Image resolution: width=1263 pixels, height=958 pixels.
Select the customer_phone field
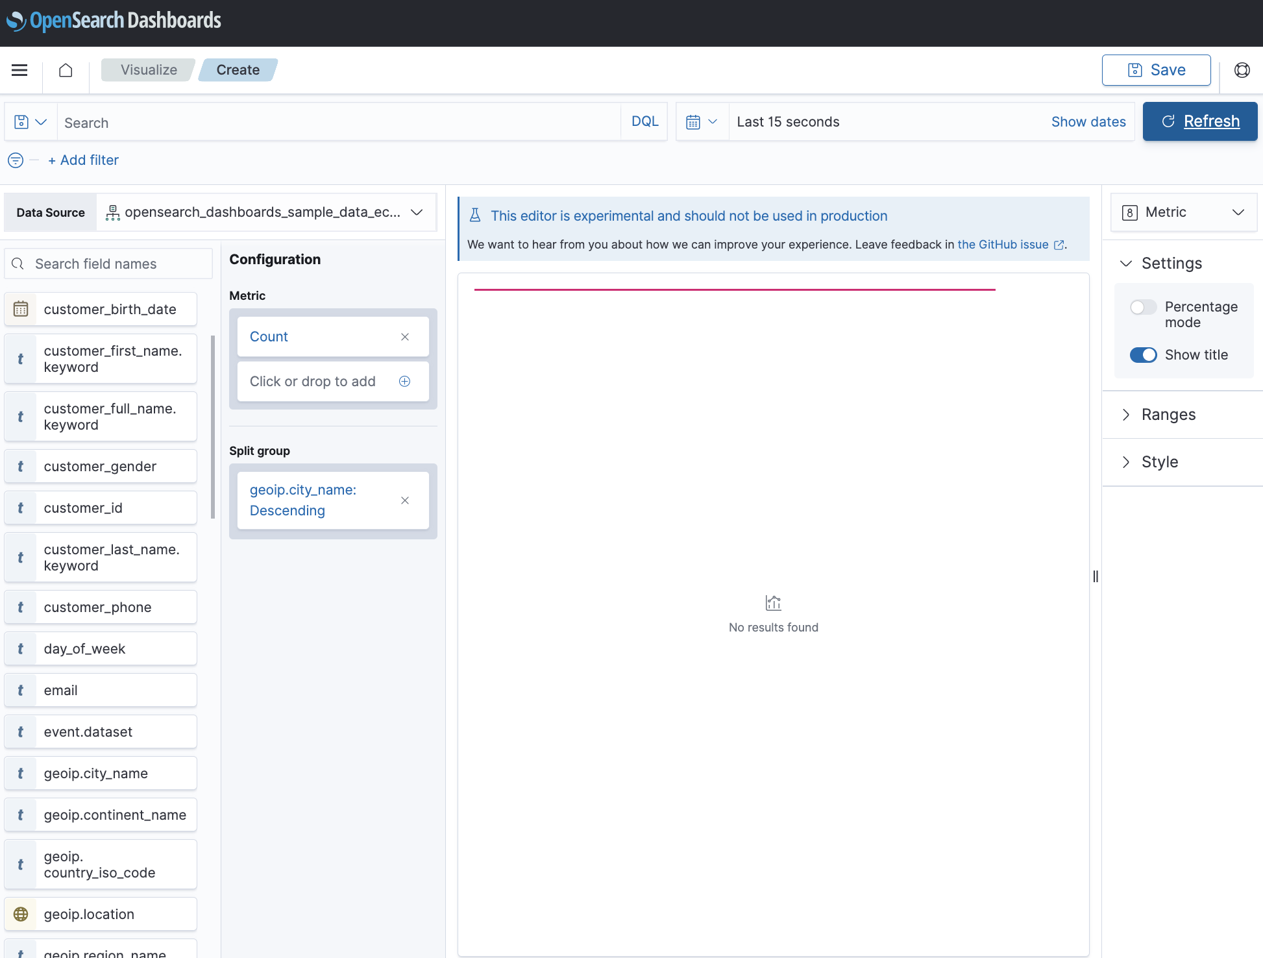point(101,608)
